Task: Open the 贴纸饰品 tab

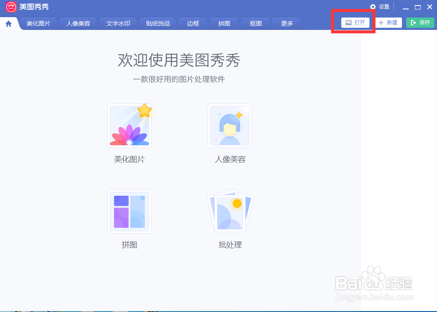Action: tap(158, 24)
